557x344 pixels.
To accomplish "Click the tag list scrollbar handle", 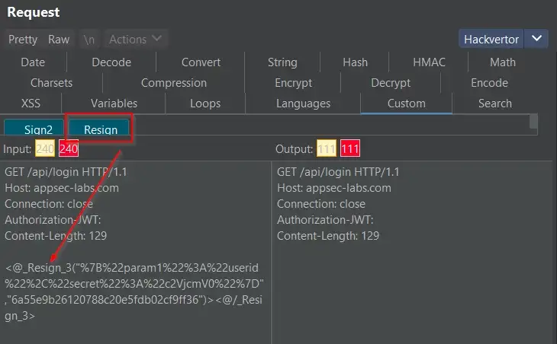I will (533, 122).
